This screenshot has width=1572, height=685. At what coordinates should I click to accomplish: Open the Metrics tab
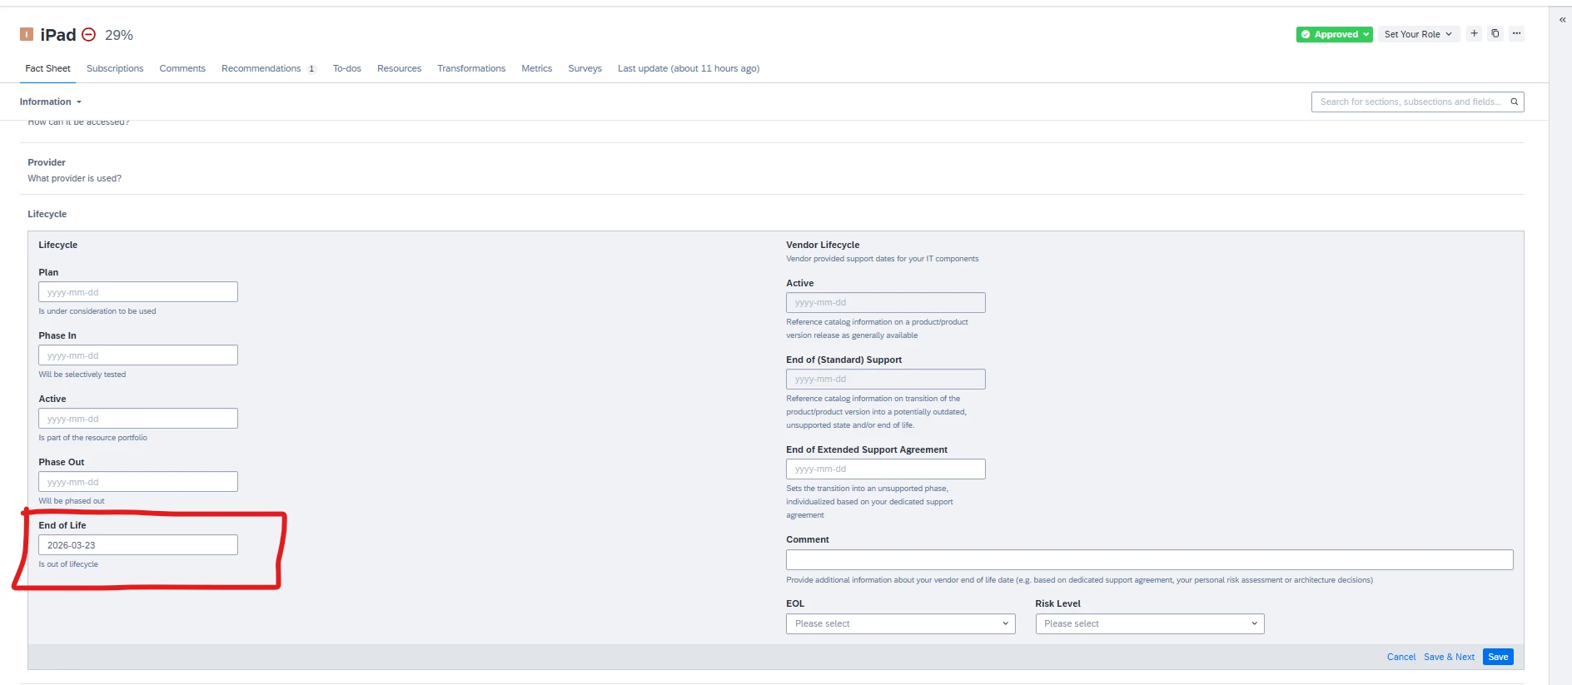coord(537,68)
